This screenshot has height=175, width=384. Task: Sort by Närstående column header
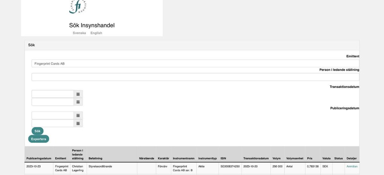point(147,158)
